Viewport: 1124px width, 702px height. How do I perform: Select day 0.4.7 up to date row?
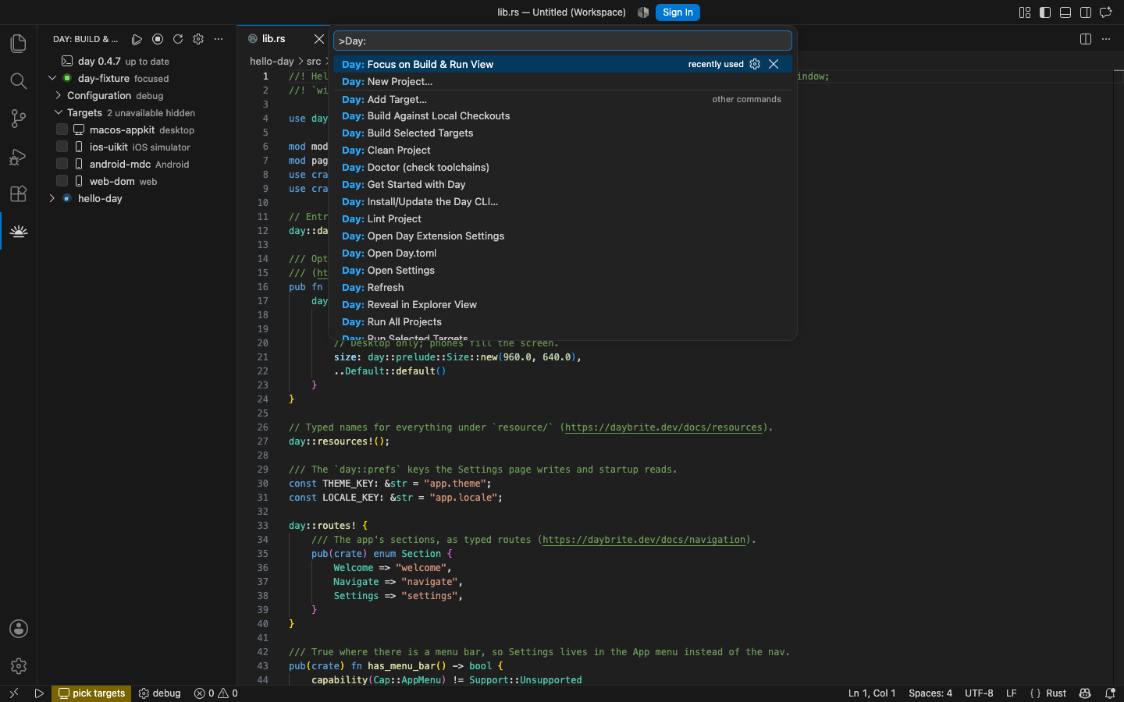pyautogui.click(x=137, y=61)
